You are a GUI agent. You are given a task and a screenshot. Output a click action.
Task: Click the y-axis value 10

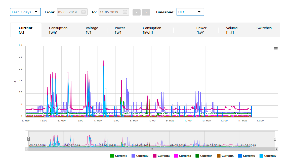pos(21,92)
